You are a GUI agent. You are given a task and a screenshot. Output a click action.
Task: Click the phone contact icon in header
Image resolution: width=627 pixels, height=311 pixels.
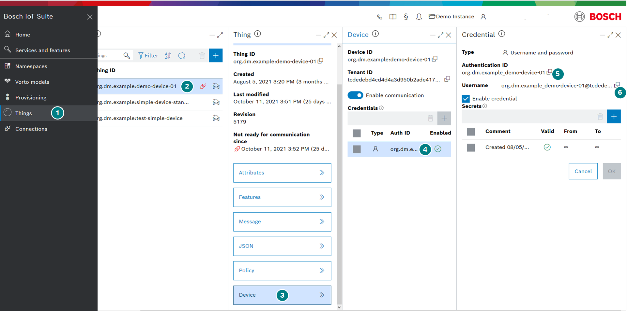click(380, 17)
